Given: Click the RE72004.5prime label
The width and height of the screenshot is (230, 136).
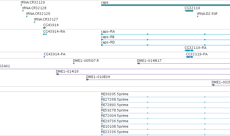Looking at the screenshot, I should 115,116.
